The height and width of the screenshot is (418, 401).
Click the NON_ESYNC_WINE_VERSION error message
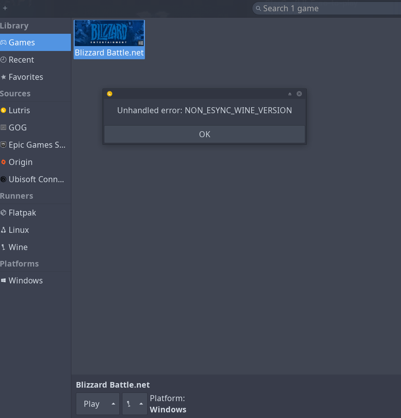tap(205, 110)
